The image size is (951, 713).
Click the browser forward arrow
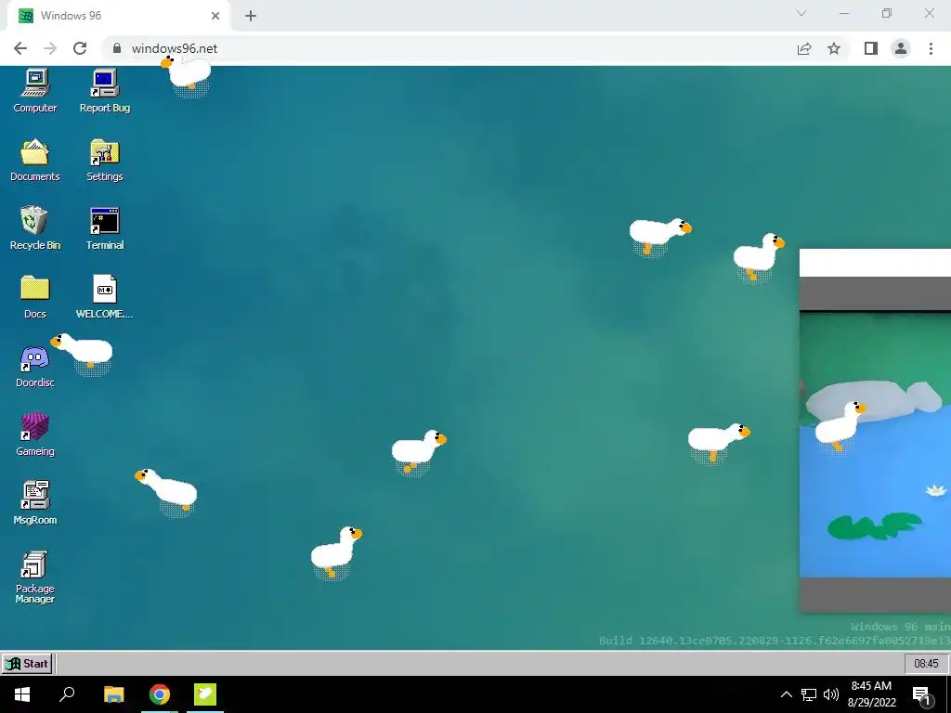(x=50, y=48)
